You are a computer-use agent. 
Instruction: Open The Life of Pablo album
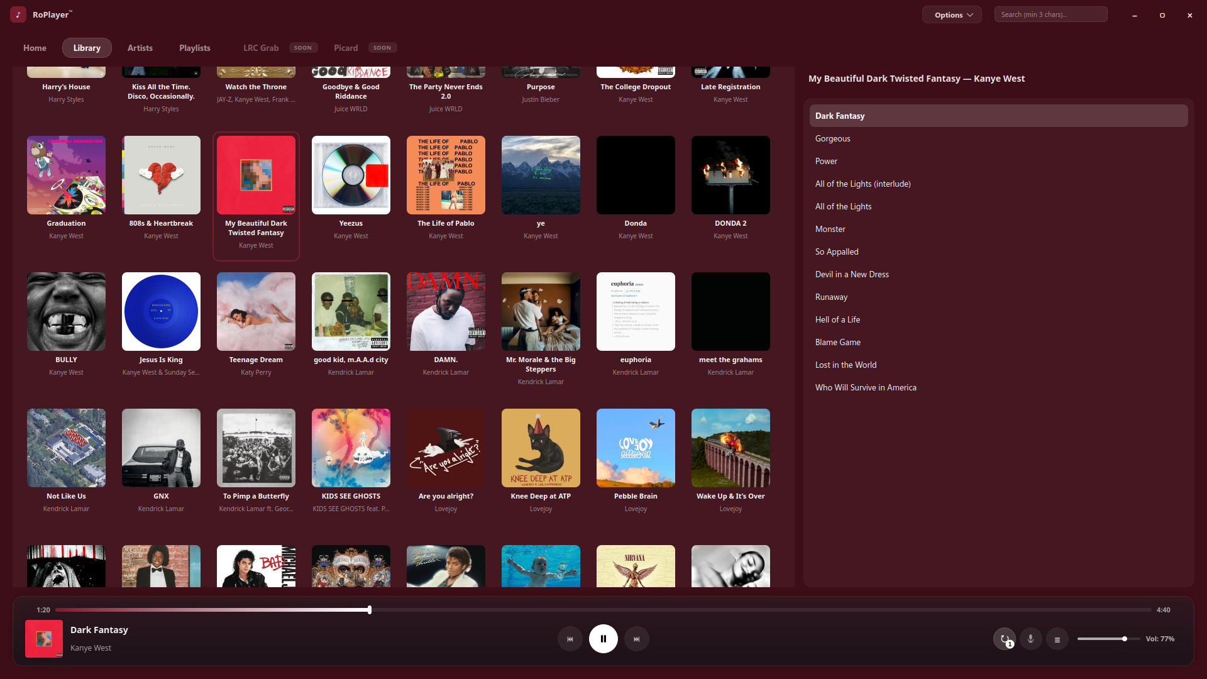446,175
